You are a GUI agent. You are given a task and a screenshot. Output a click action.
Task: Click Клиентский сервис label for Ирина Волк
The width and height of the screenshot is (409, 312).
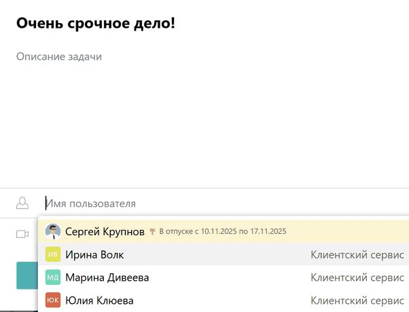point(357,254)
